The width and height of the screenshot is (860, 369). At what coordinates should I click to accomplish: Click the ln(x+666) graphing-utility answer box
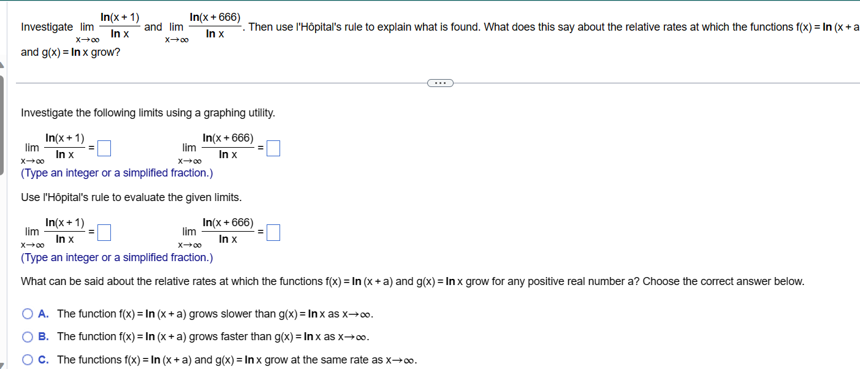click(x=273, y=148)
